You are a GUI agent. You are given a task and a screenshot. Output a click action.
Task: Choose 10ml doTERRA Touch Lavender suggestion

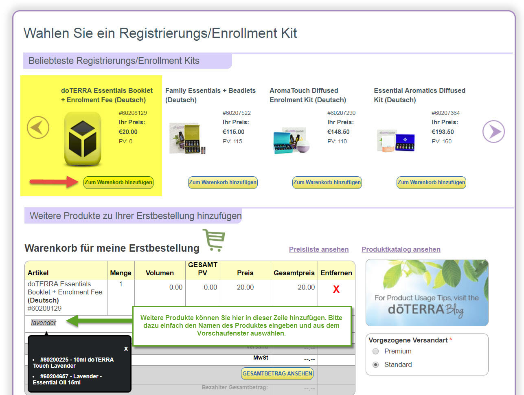click(73, 362)
